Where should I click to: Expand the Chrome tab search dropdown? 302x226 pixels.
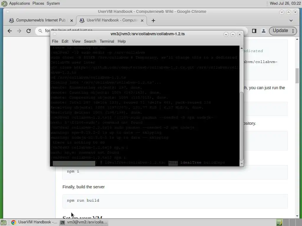tap(291, 20)
